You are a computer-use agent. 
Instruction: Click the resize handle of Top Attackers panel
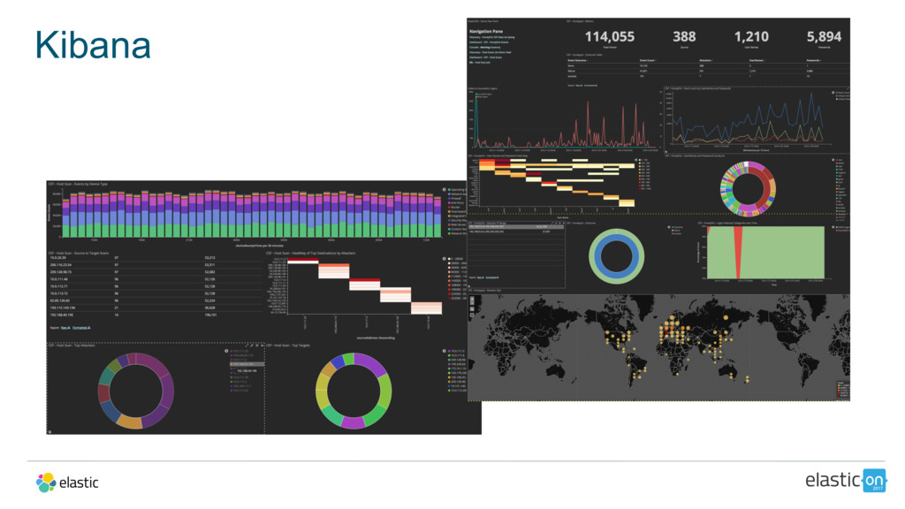pos(49,431)
